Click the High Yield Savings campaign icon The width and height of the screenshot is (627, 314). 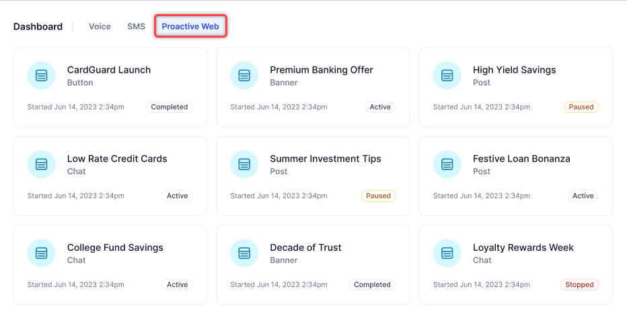[x=447, y=75]
